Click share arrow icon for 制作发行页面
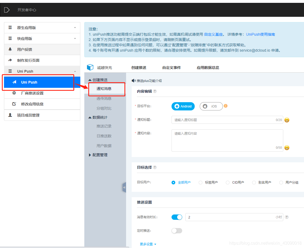 (x=10, y=60)
